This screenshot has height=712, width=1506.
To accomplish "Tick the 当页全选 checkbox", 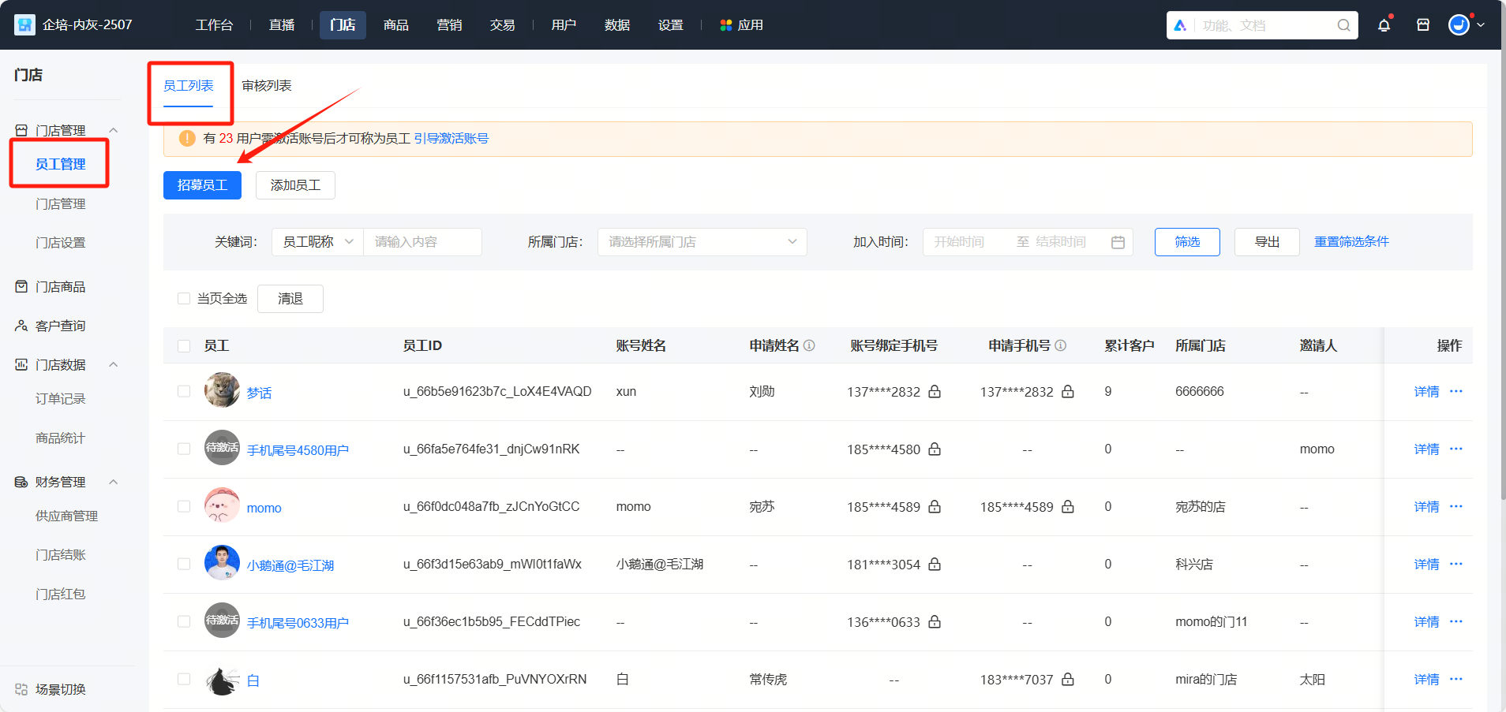I will click(184, 298).
